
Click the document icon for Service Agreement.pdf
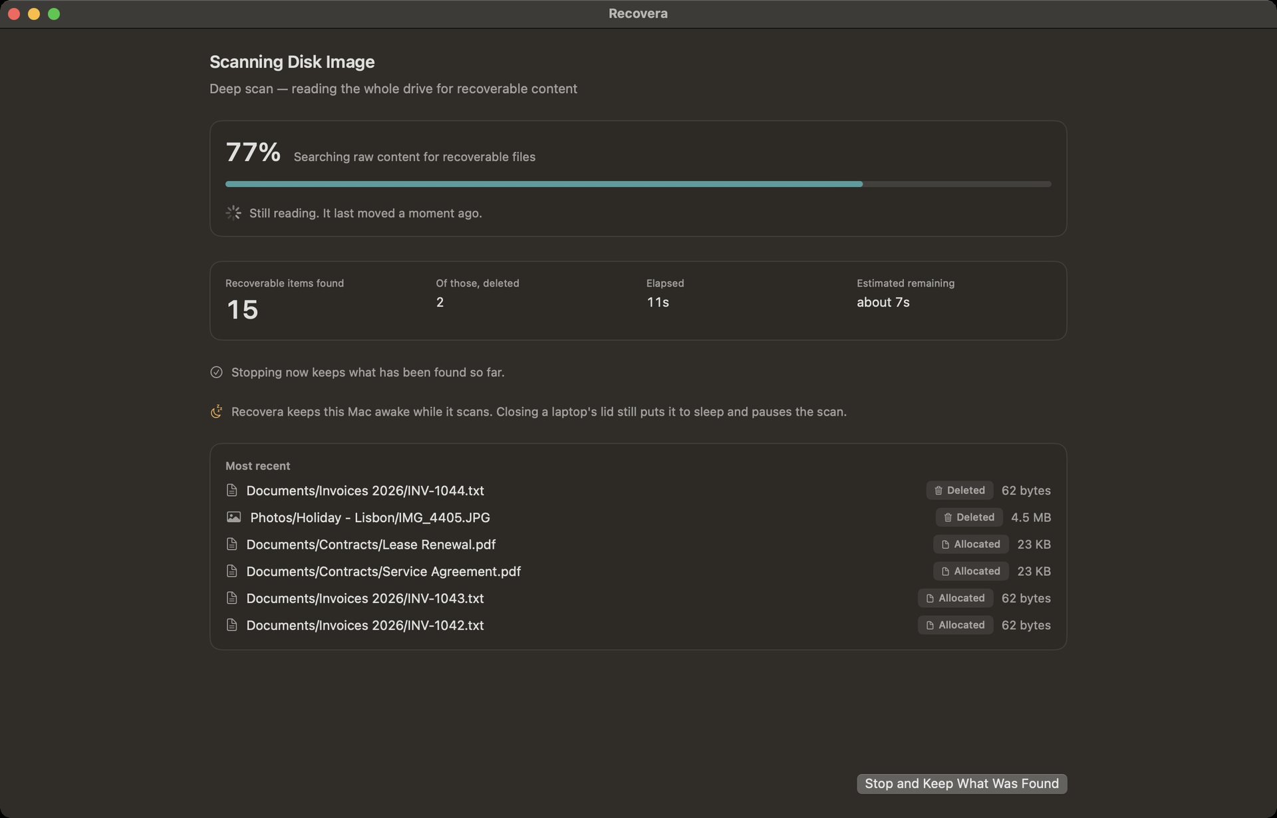231,571
